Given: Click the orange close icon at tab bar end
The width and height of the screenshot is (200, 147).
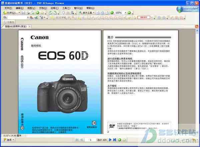Looking at the screenshot, I should 197,27.
